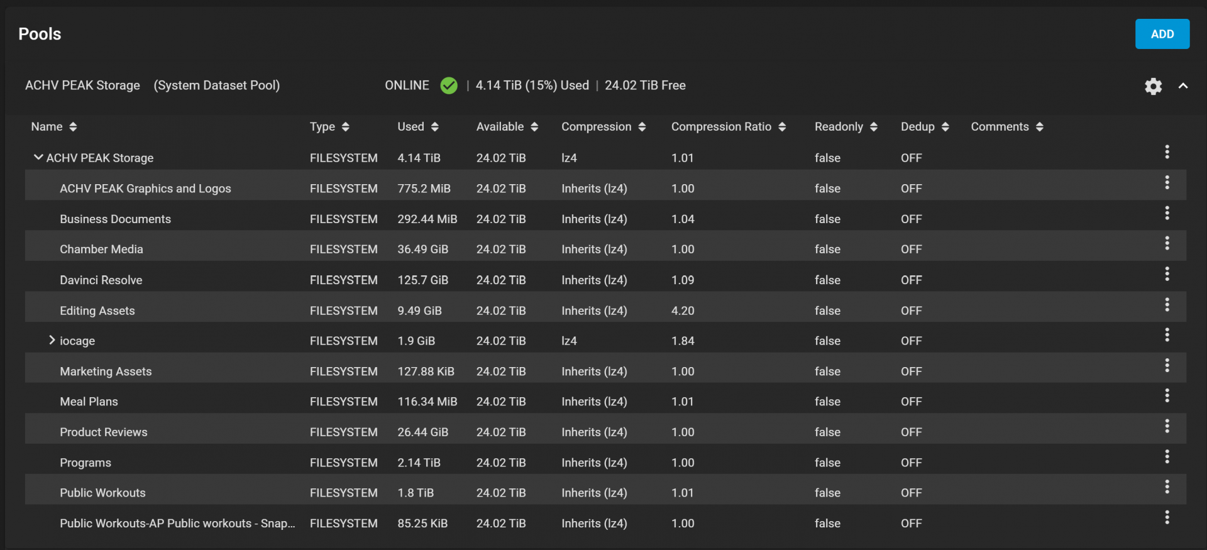Sort datasets by Type column
The height and width of the screenshot is (550, 1207).
[x=329, y=127]
